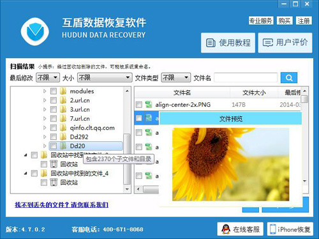Viewport: 319px width, 239px height.
Task: Expand the Dd292 tree node
Action: 45,137
